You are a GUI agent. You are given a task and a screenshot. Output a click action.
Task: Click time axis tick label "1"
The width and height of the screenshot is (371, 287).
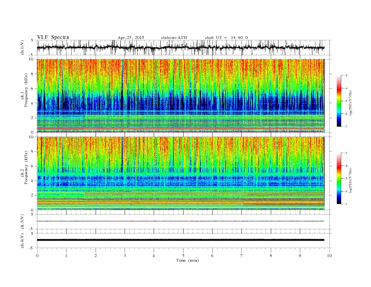click(x=66, y=256)
